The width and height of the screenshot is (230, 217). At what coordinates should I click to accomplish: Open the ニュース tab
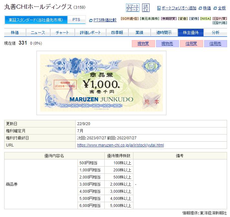tap(38, 32)
